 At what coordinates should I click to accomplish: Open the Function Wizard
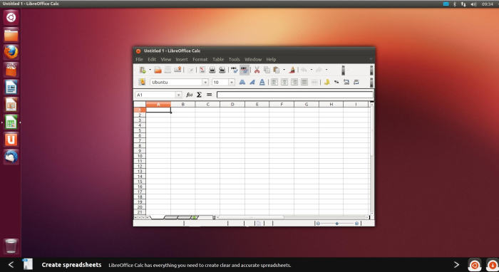coord(190,95)
